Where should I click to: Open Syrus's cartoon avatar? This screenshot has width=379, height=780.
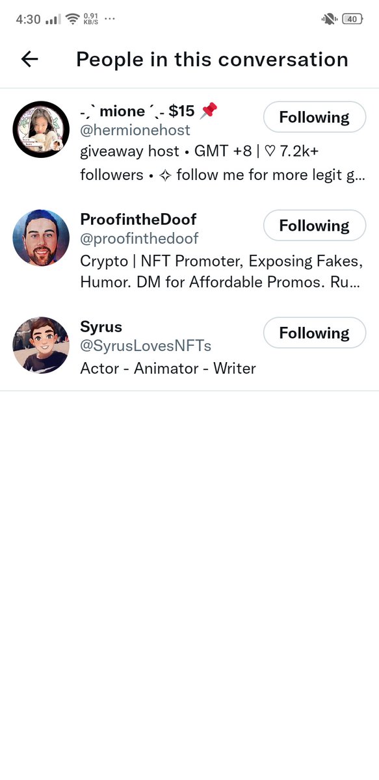point(41,345)
